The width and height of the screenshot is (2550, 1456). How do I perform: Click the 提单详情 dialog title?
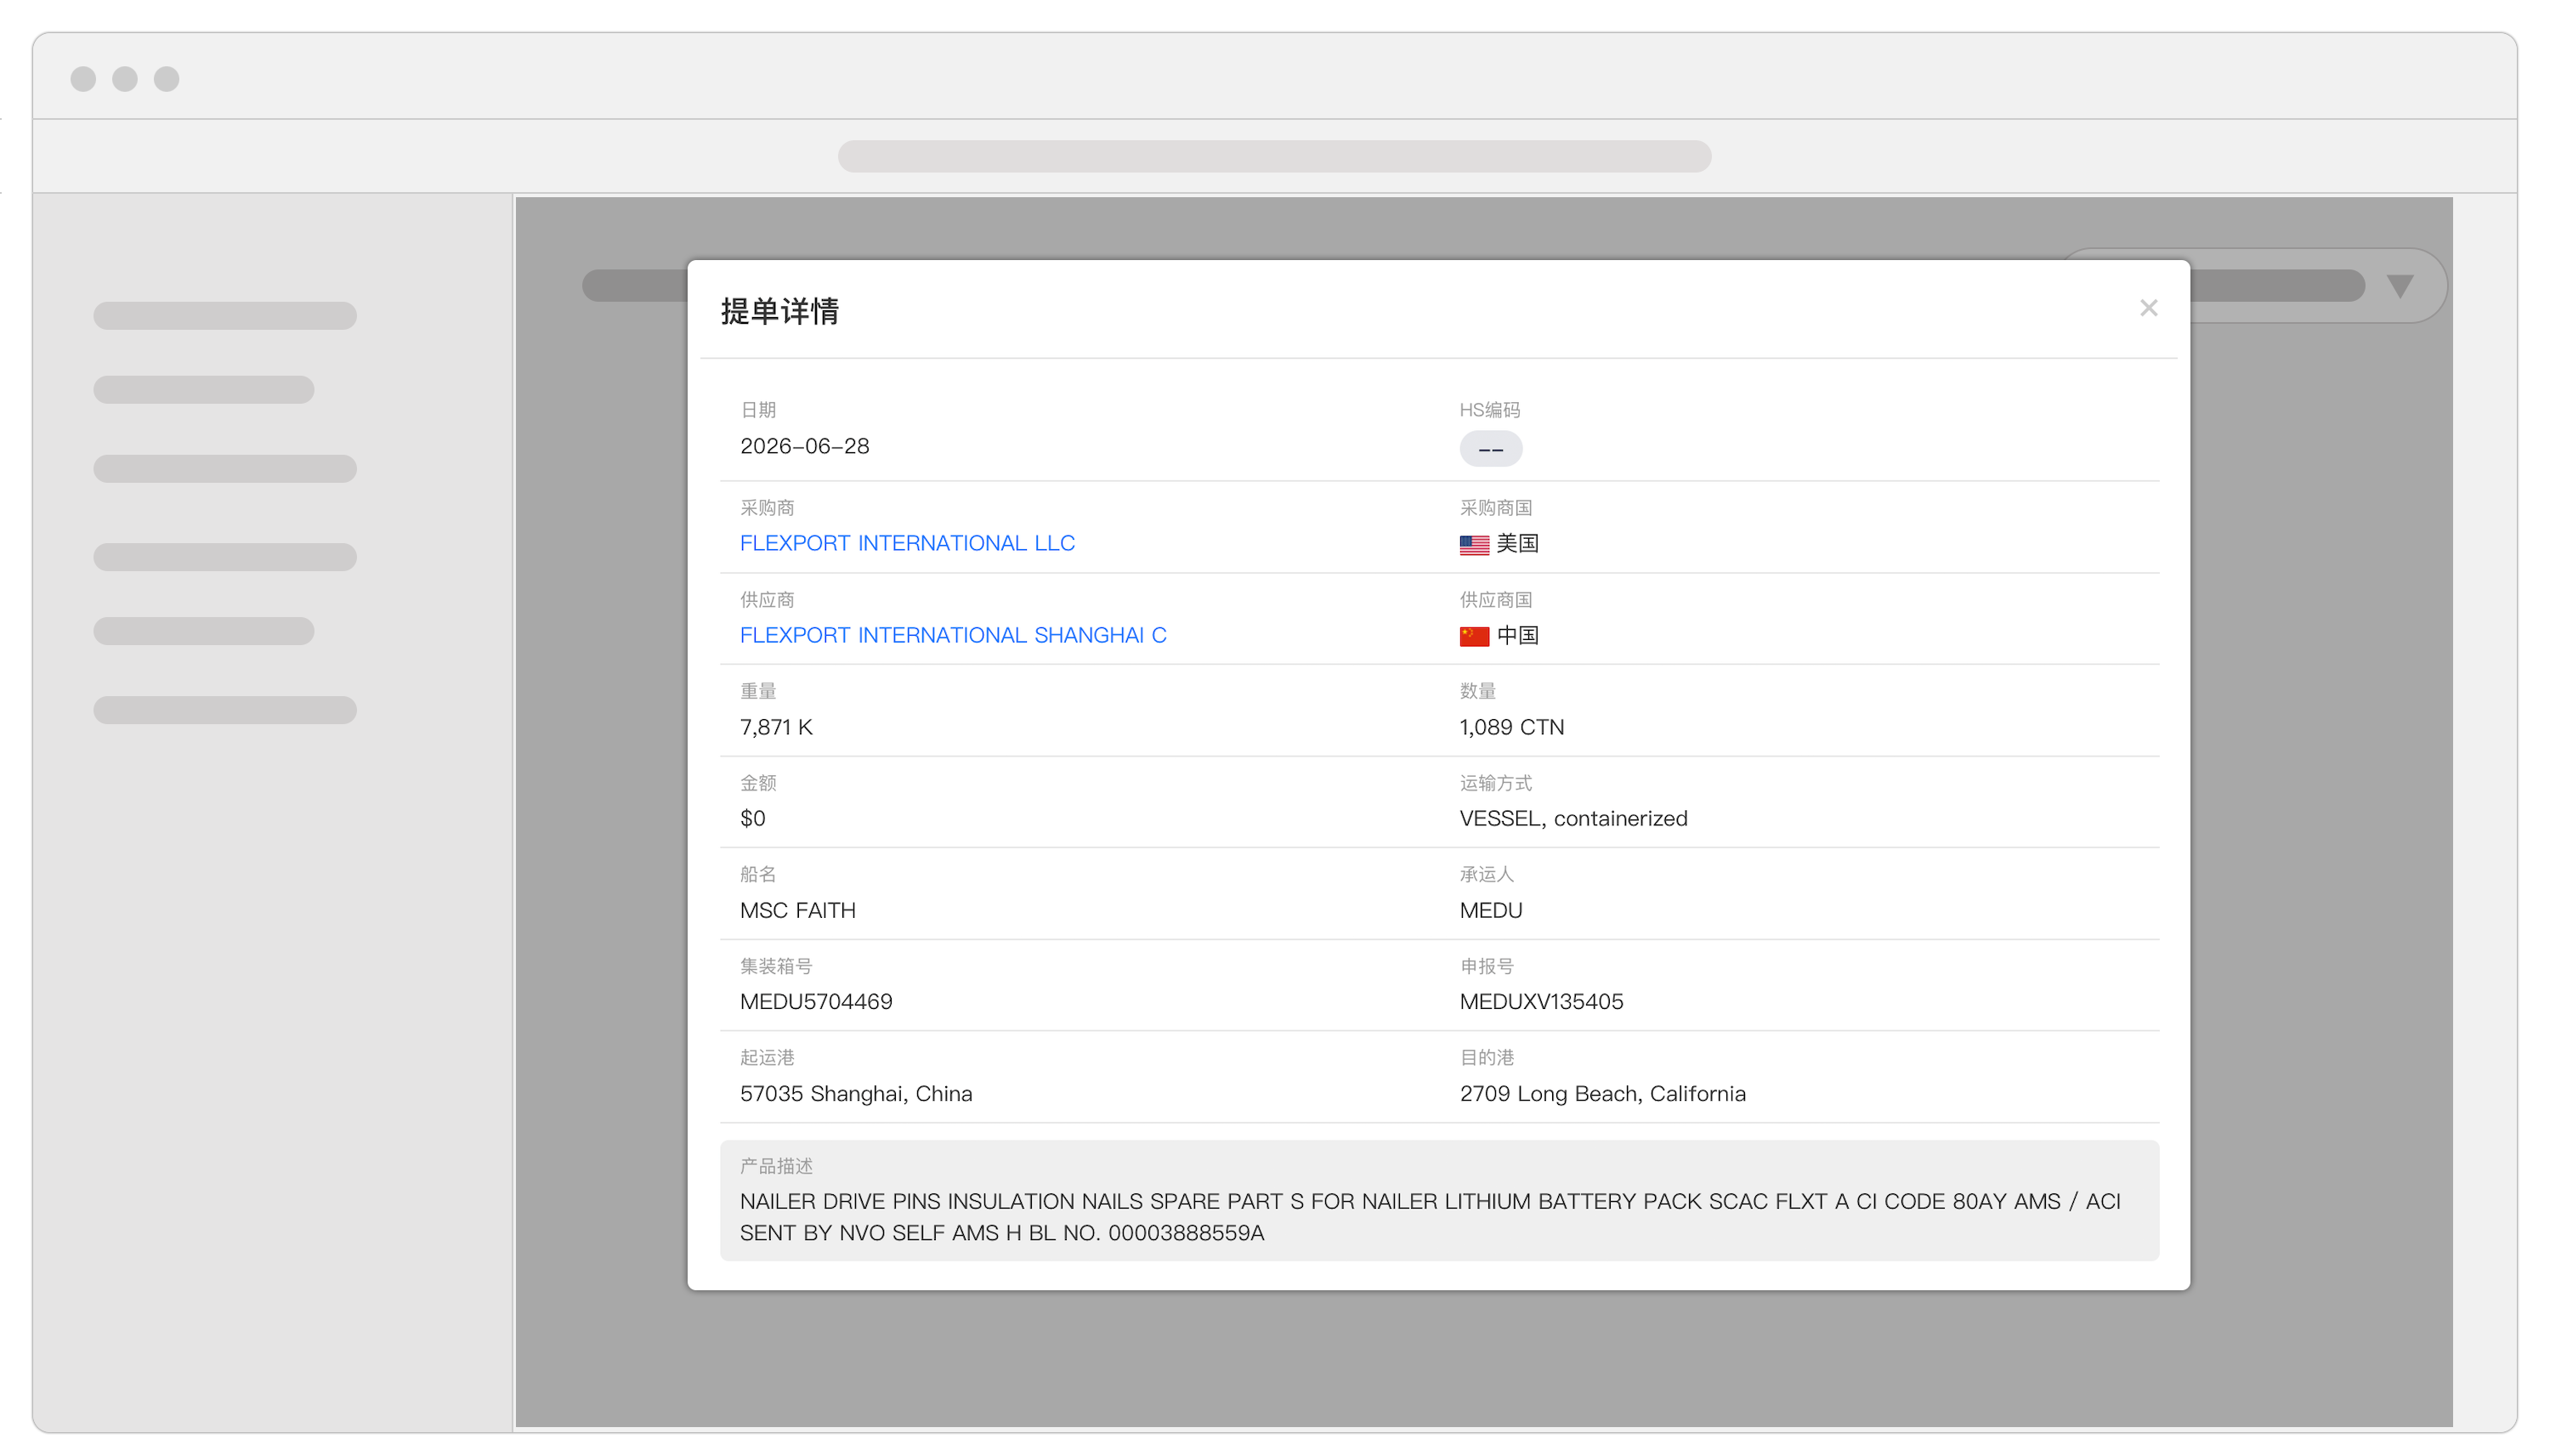point(779,311)
